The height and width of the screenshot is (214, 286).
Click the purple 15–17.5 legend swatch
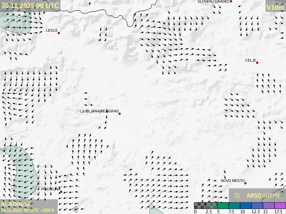(268, 206)
